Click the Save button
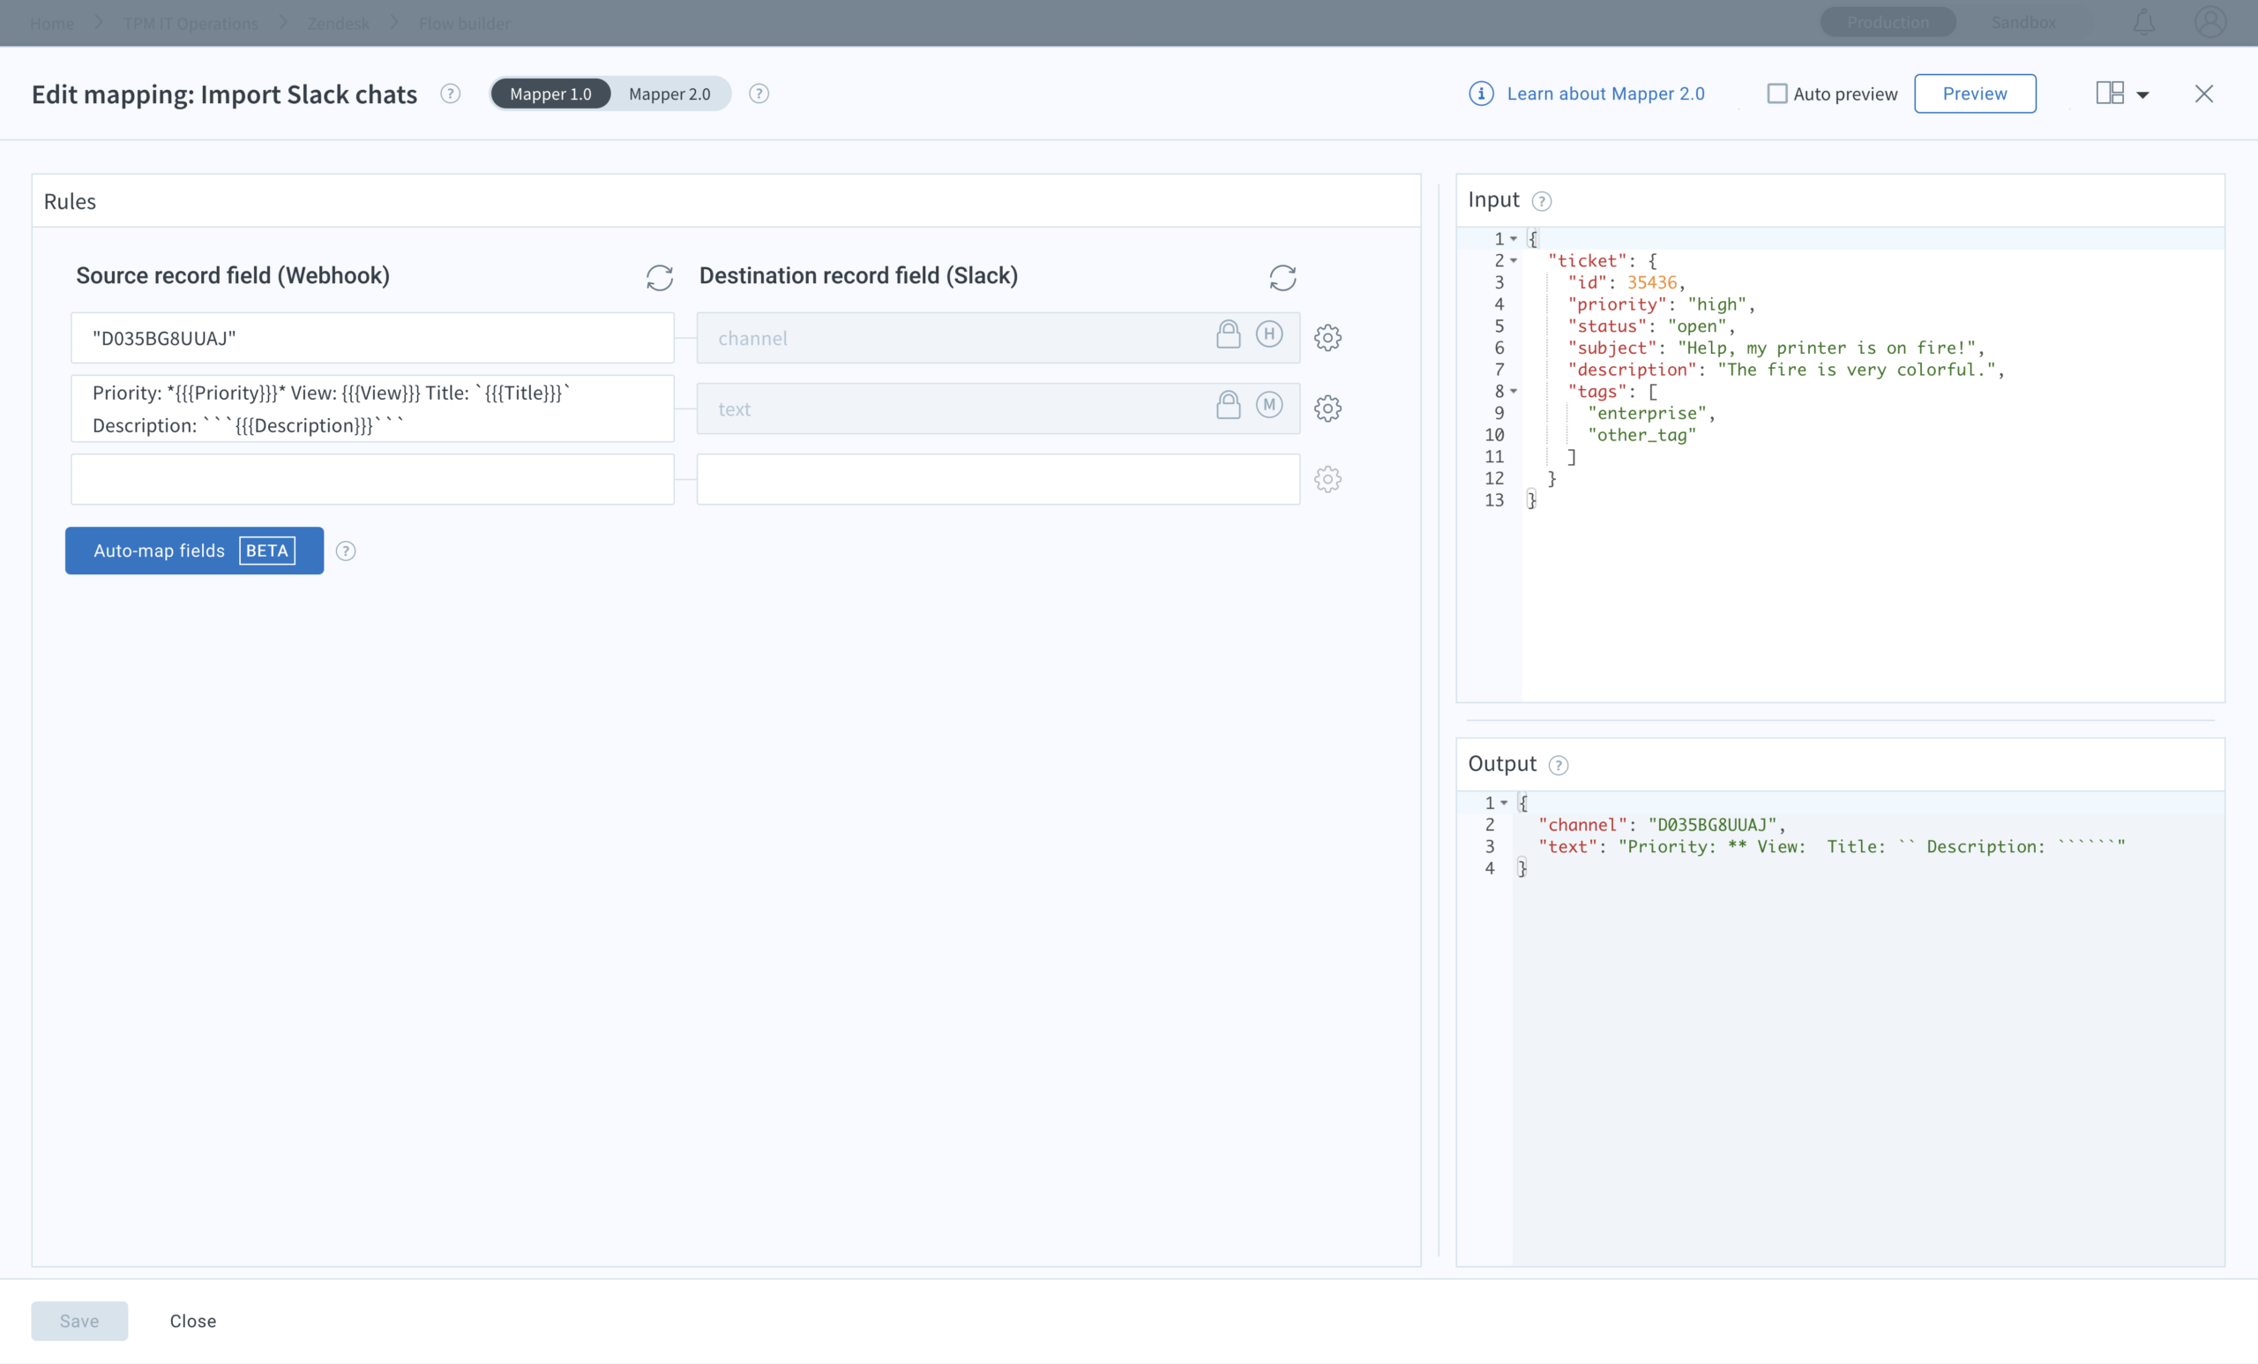The image size is (2258, 1364). pos(79,1321)
